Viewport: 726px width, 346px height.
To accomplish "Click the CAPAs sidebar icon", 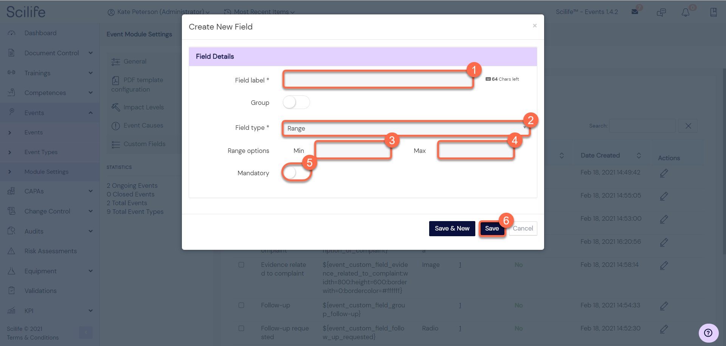I will point(12,191).
